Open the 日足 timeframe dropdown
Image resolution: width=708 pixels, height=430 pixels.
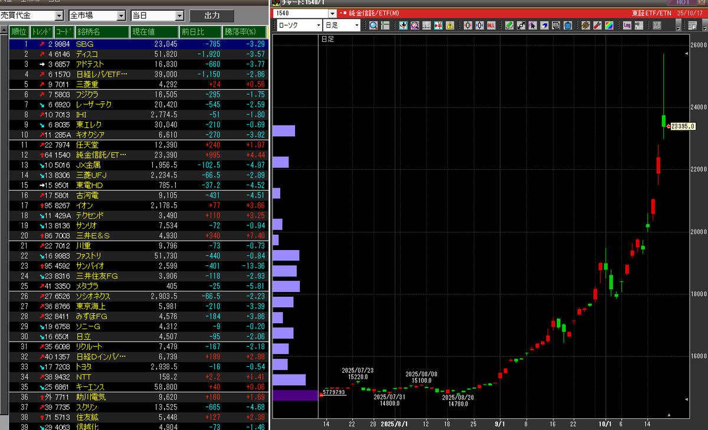click(342, 25)
